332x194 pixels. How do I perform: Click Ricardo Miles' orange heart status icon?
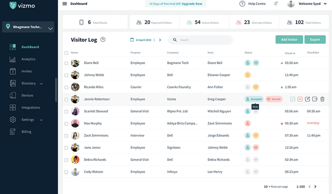click(256, 87)
